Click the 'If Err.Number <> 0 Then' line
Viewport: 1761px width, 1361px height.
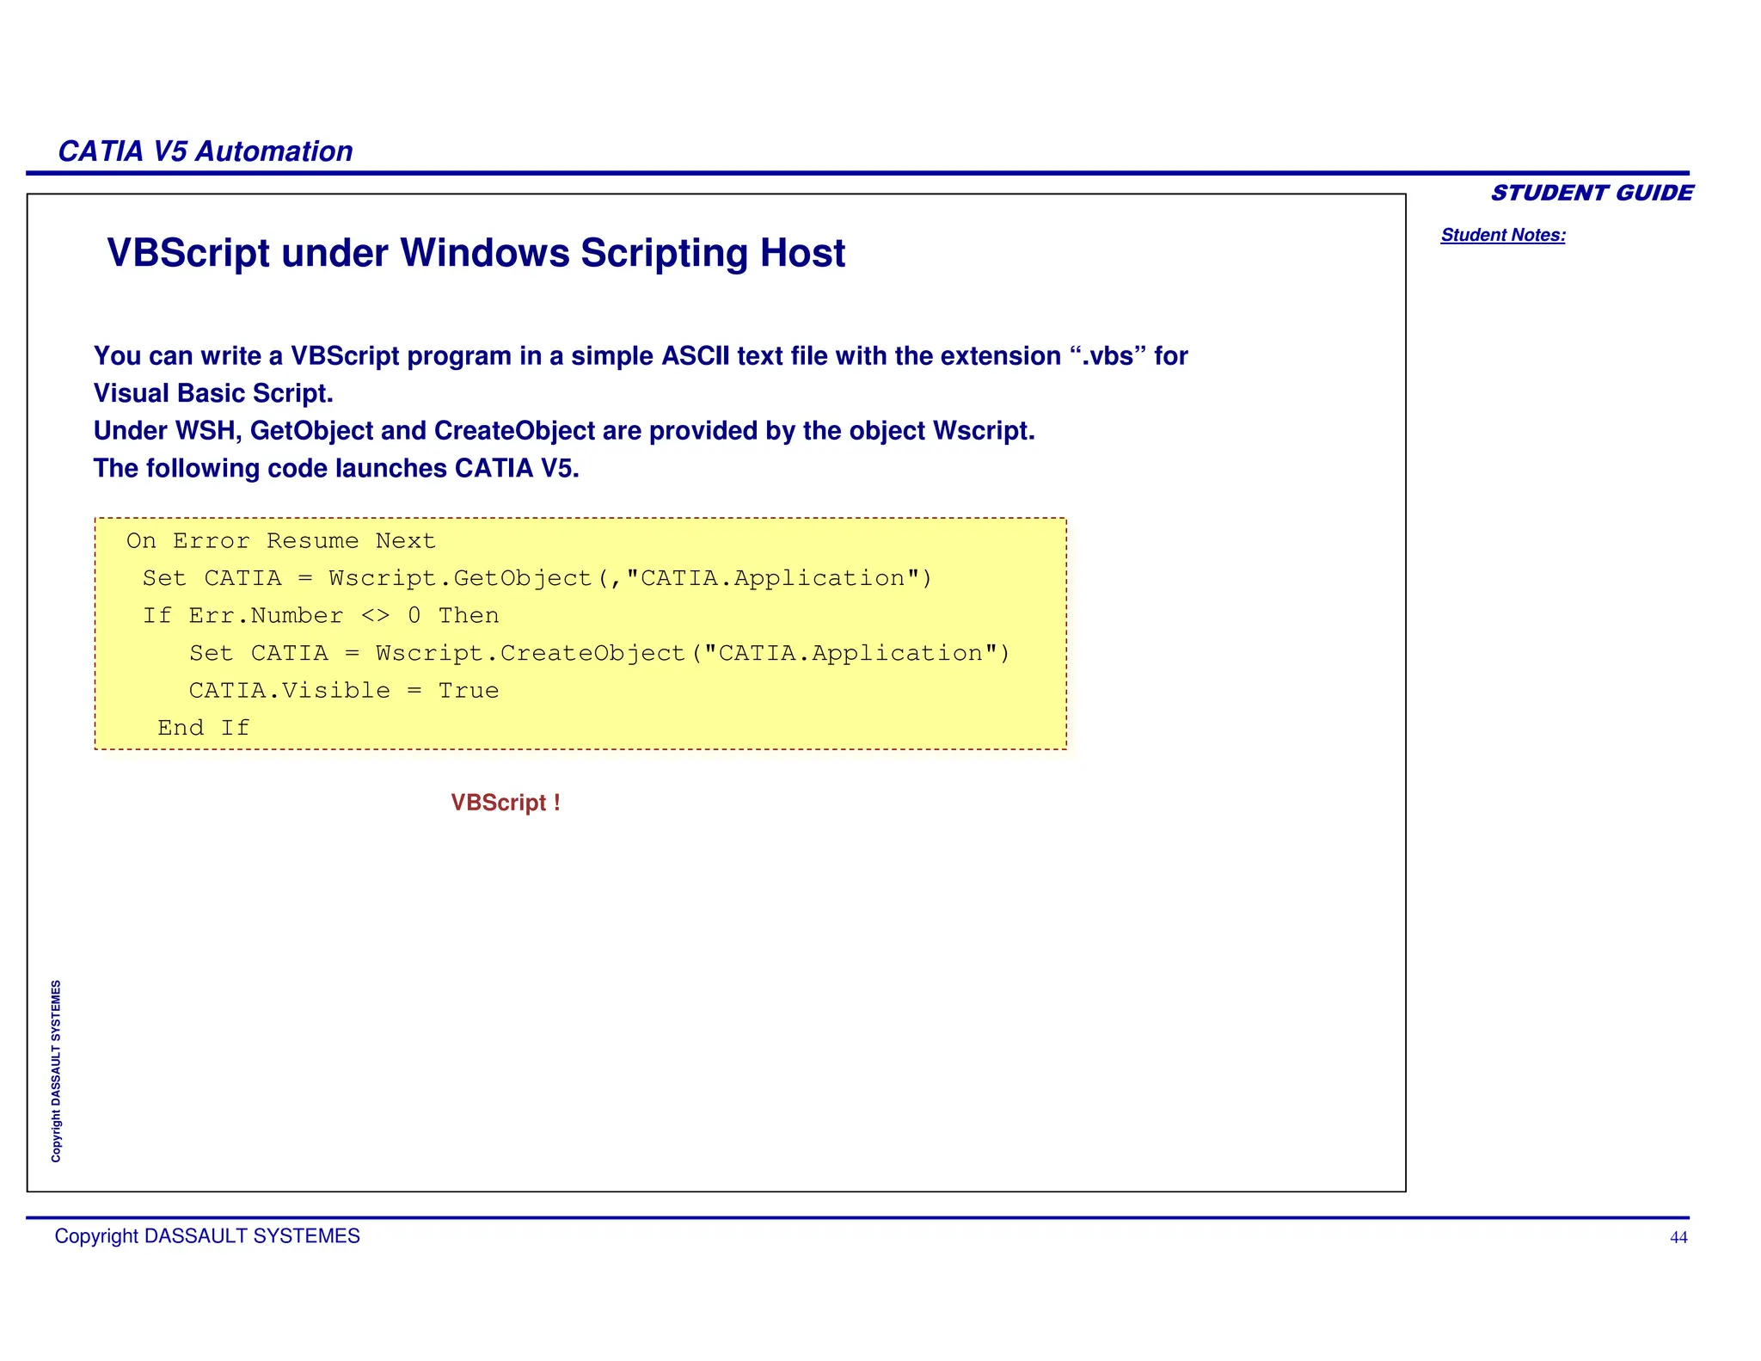(x=320, y=616)
